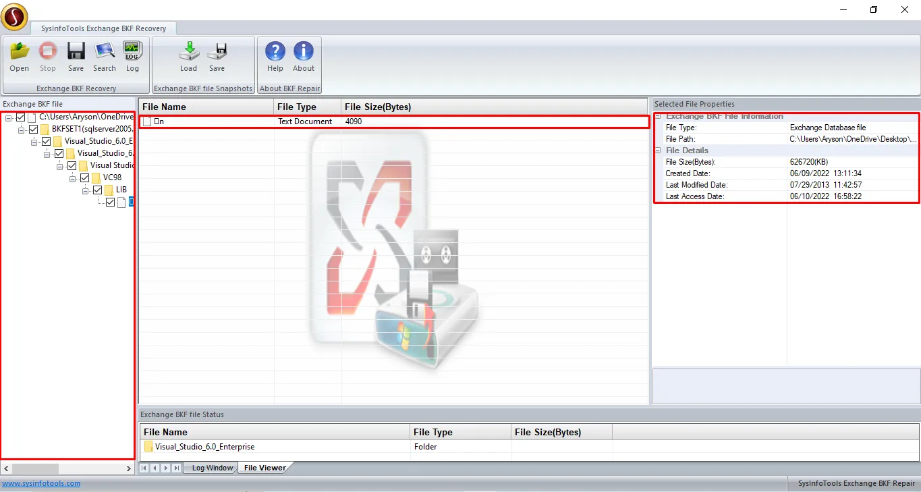Image resolution: width=921 pixels, height=492 pixels.
Task: Collapse the Visual_Studio_6. subfolder node
Action: point(47,155)
